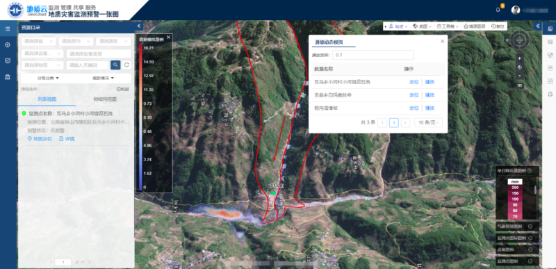The image size is (556, 269).
Task: Open the 底图 basemap dropdown in toolbar
Action: coord(422,26)
